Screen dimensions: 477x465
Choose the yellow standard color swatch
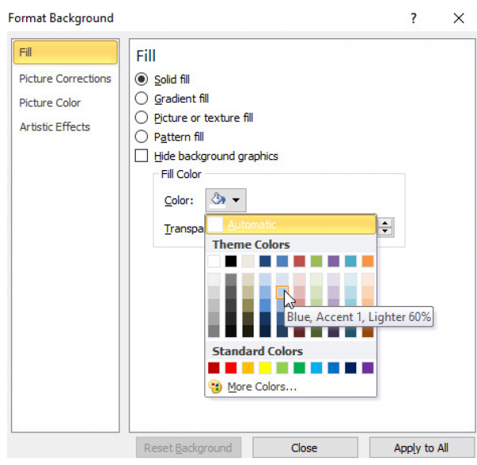(x=266, y=368)
